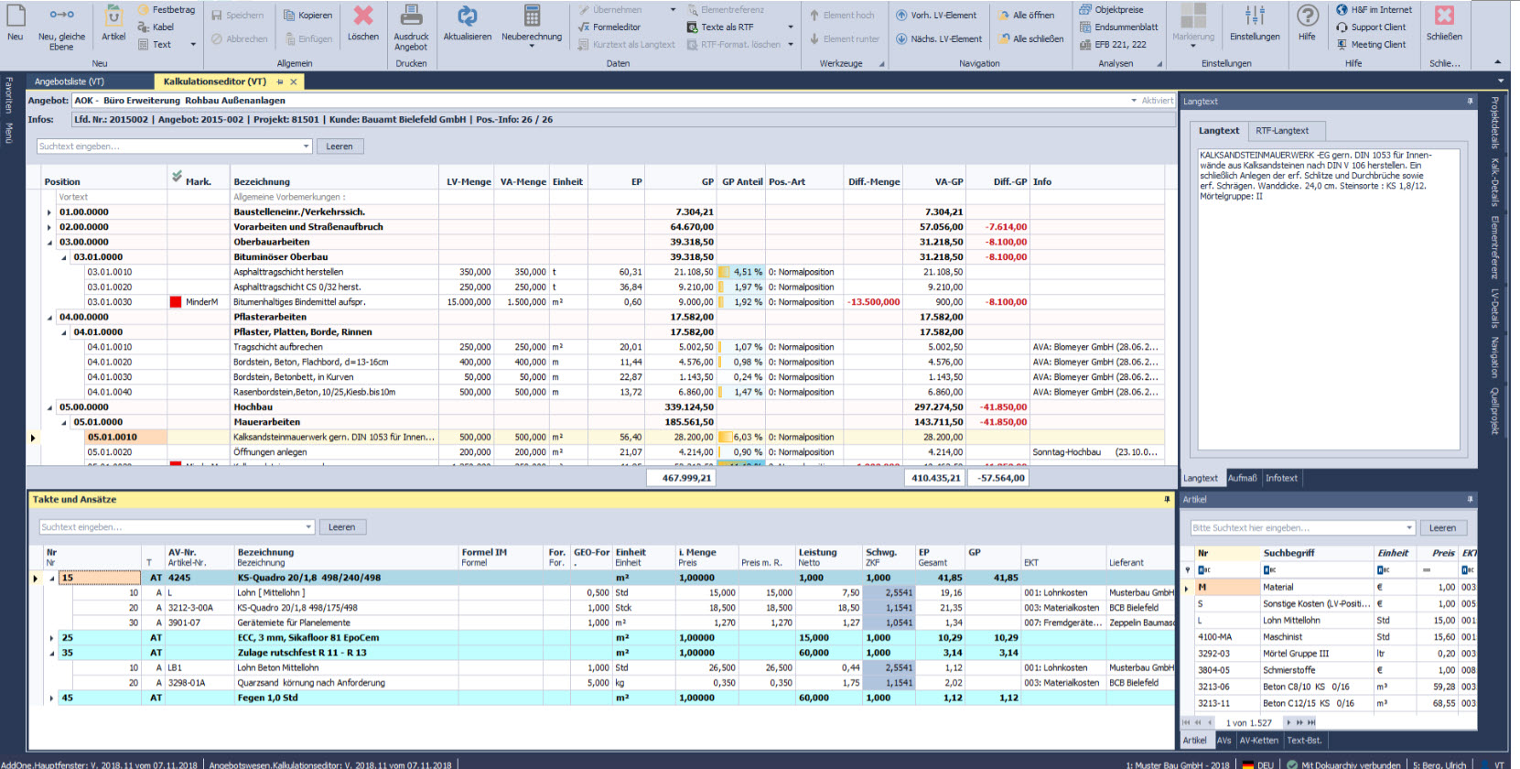Click the Leeren button in the Artikel panel
Screen dimensions: 1520x769
(1442, 528)
